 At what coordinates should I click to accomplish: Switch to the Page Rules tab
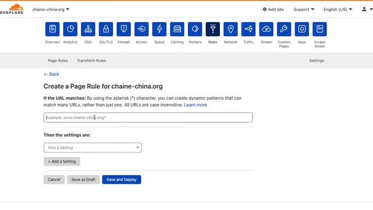click(58, 61)
